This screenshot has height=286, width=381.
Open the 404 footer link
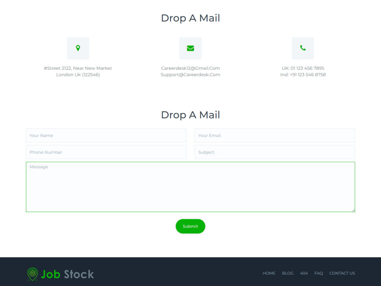coord(304,273)
